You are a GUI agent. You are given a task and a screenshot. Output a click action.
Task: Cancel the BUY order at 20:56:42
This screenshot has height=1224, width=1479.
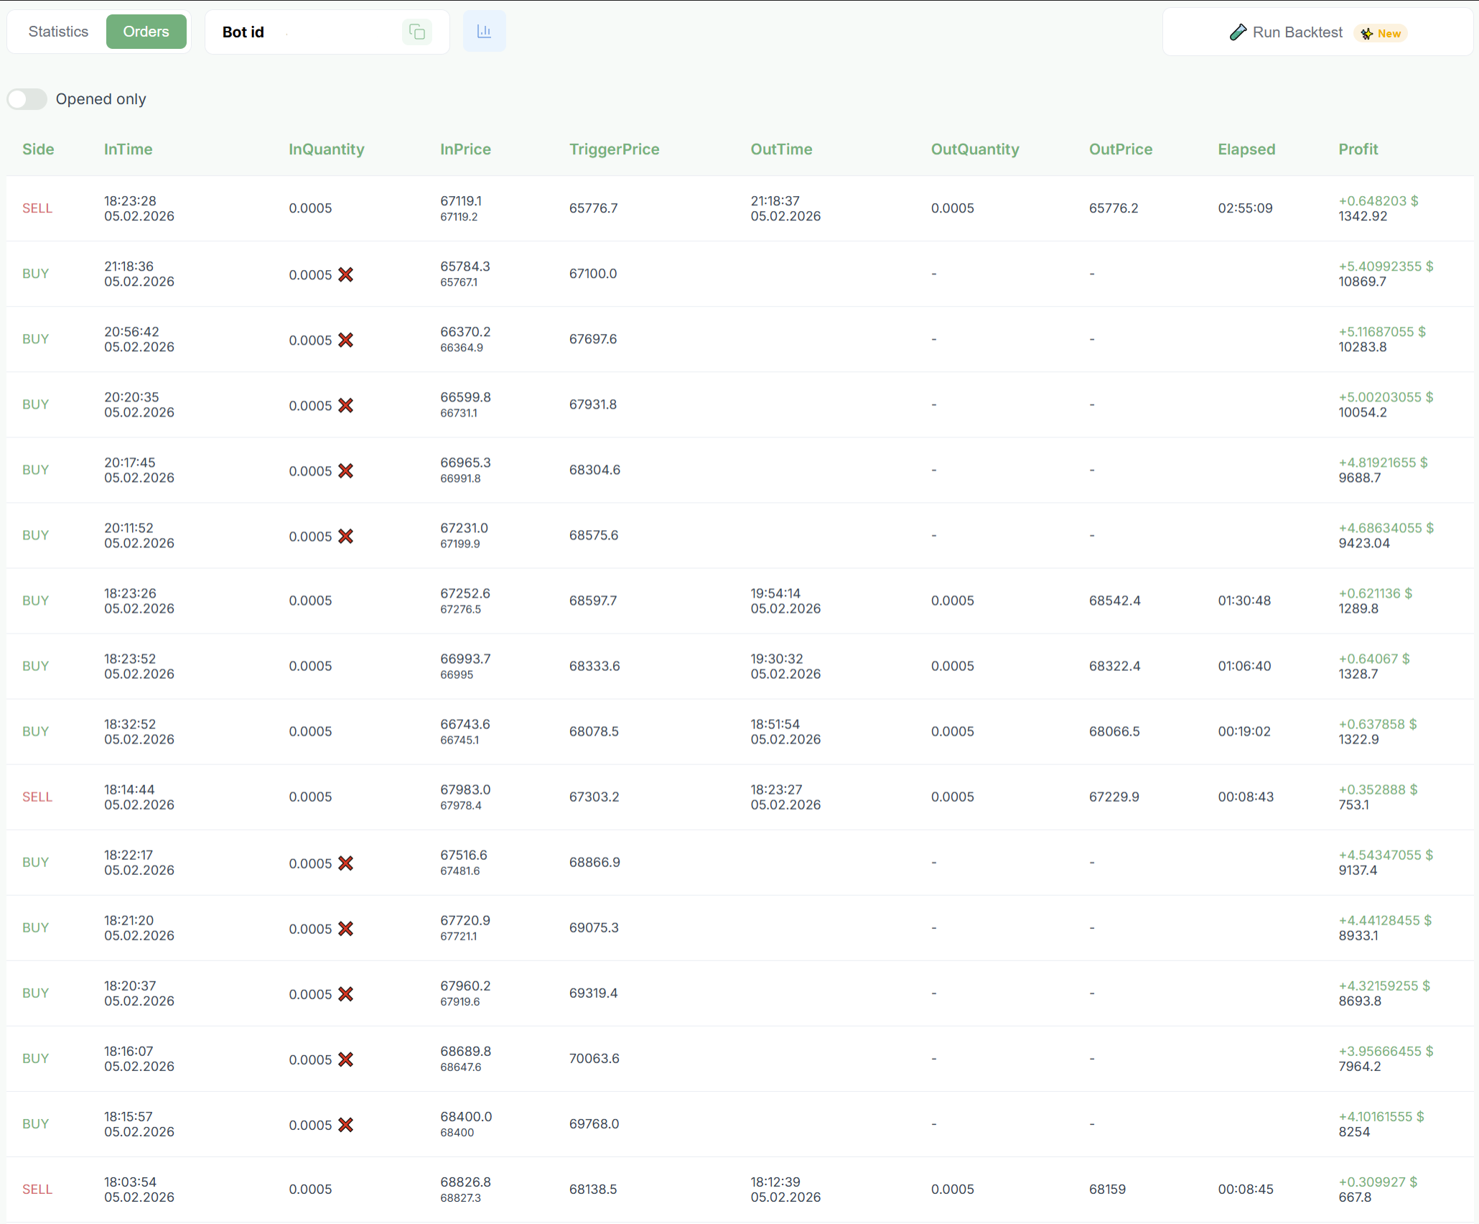[345, 340]
